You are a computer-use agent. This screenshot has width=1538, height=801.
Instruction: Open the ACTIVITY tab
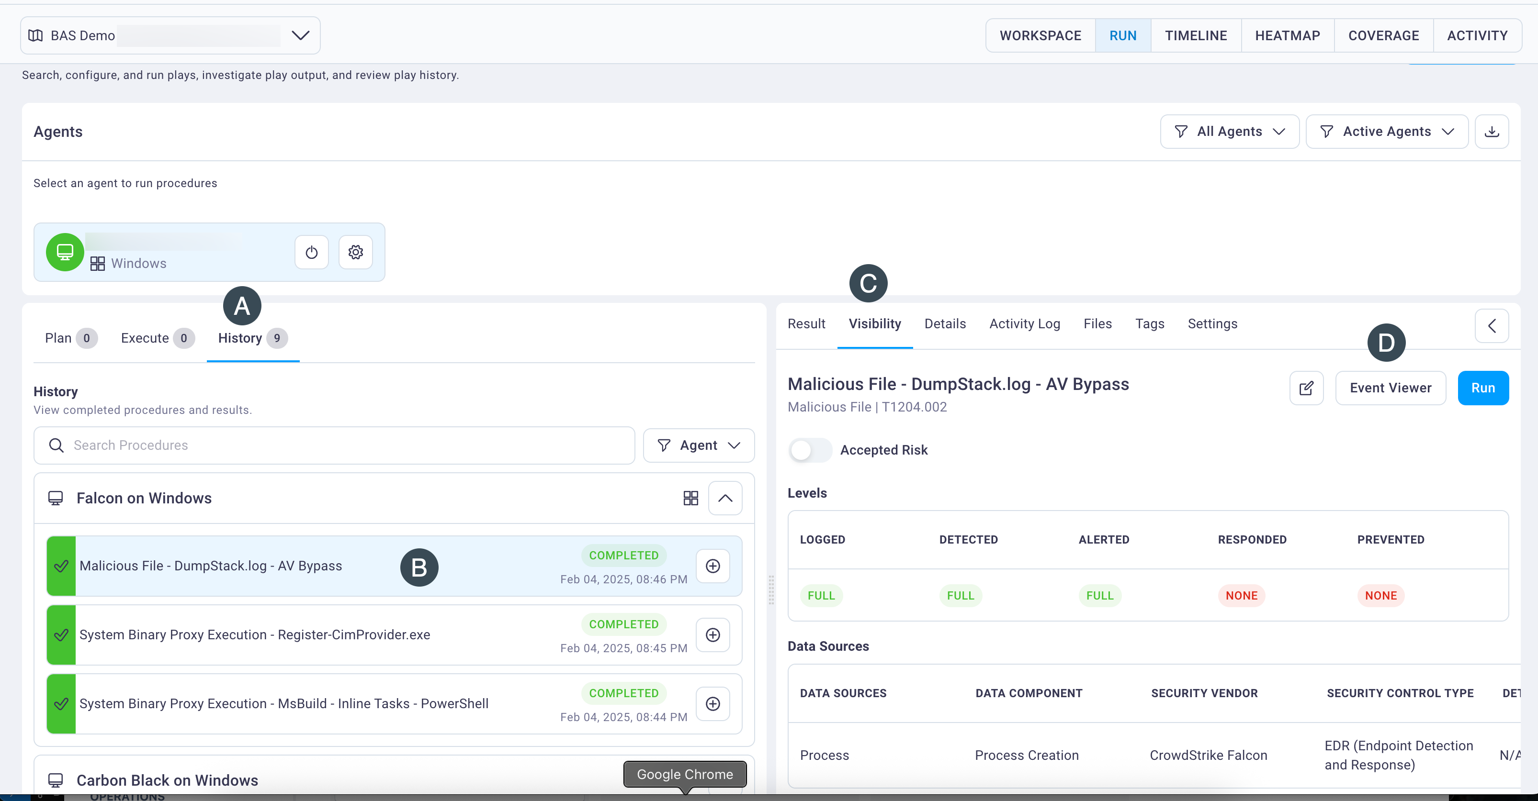click(1477, 36)
